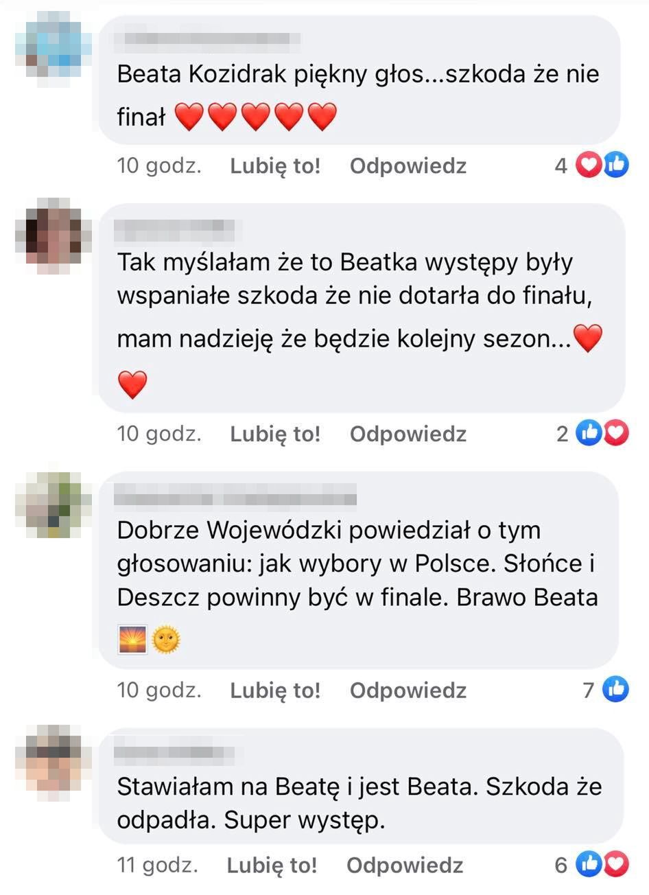Open author name above the Wojewódzki comment

tap(235, 497)
